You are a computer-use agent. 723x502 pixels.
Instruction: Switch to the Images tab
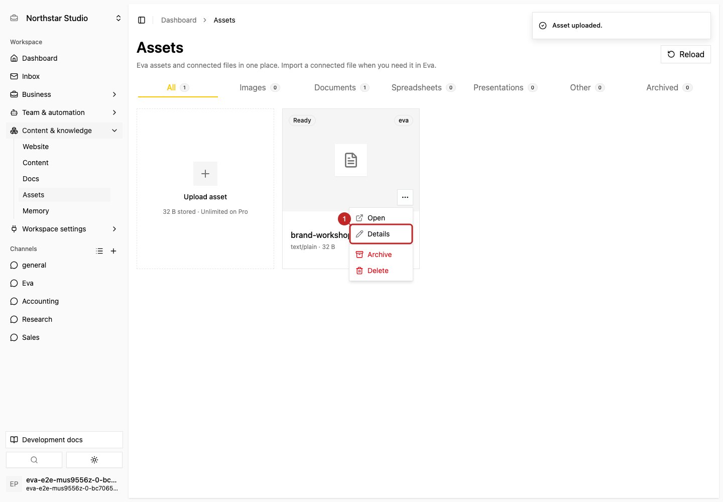(260, 87)
